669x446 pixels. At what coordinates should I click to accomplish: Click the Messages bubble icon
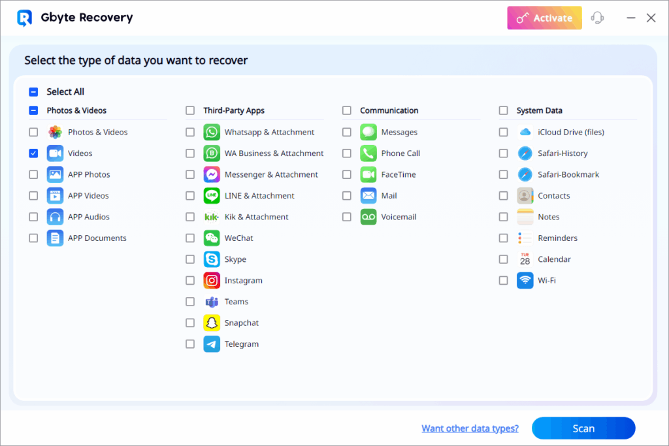[x=368, y=132]
